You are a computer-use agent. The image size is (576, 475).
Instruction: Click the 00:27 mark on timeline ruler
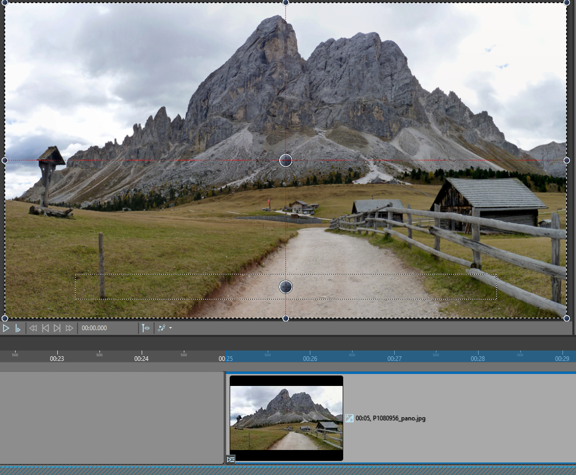pyautogui.click(x=394, y=358)
